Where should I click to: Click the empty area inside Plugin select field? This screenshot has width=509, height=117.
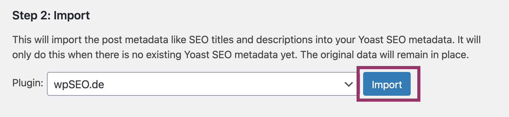tap(219, 84)
